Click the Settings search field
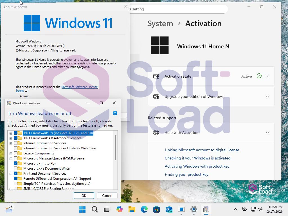This screenshot has width=288, height=216. pos(178,9)
